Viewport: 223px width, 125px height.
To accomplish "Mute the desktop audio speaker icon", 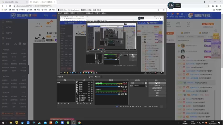I will click(x=122, y=94).
